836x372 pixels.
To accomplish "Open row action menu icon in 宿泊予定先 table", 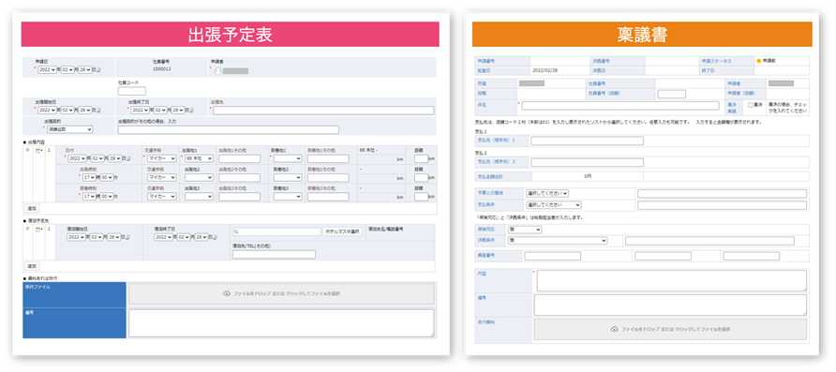I will pos(38,230).
